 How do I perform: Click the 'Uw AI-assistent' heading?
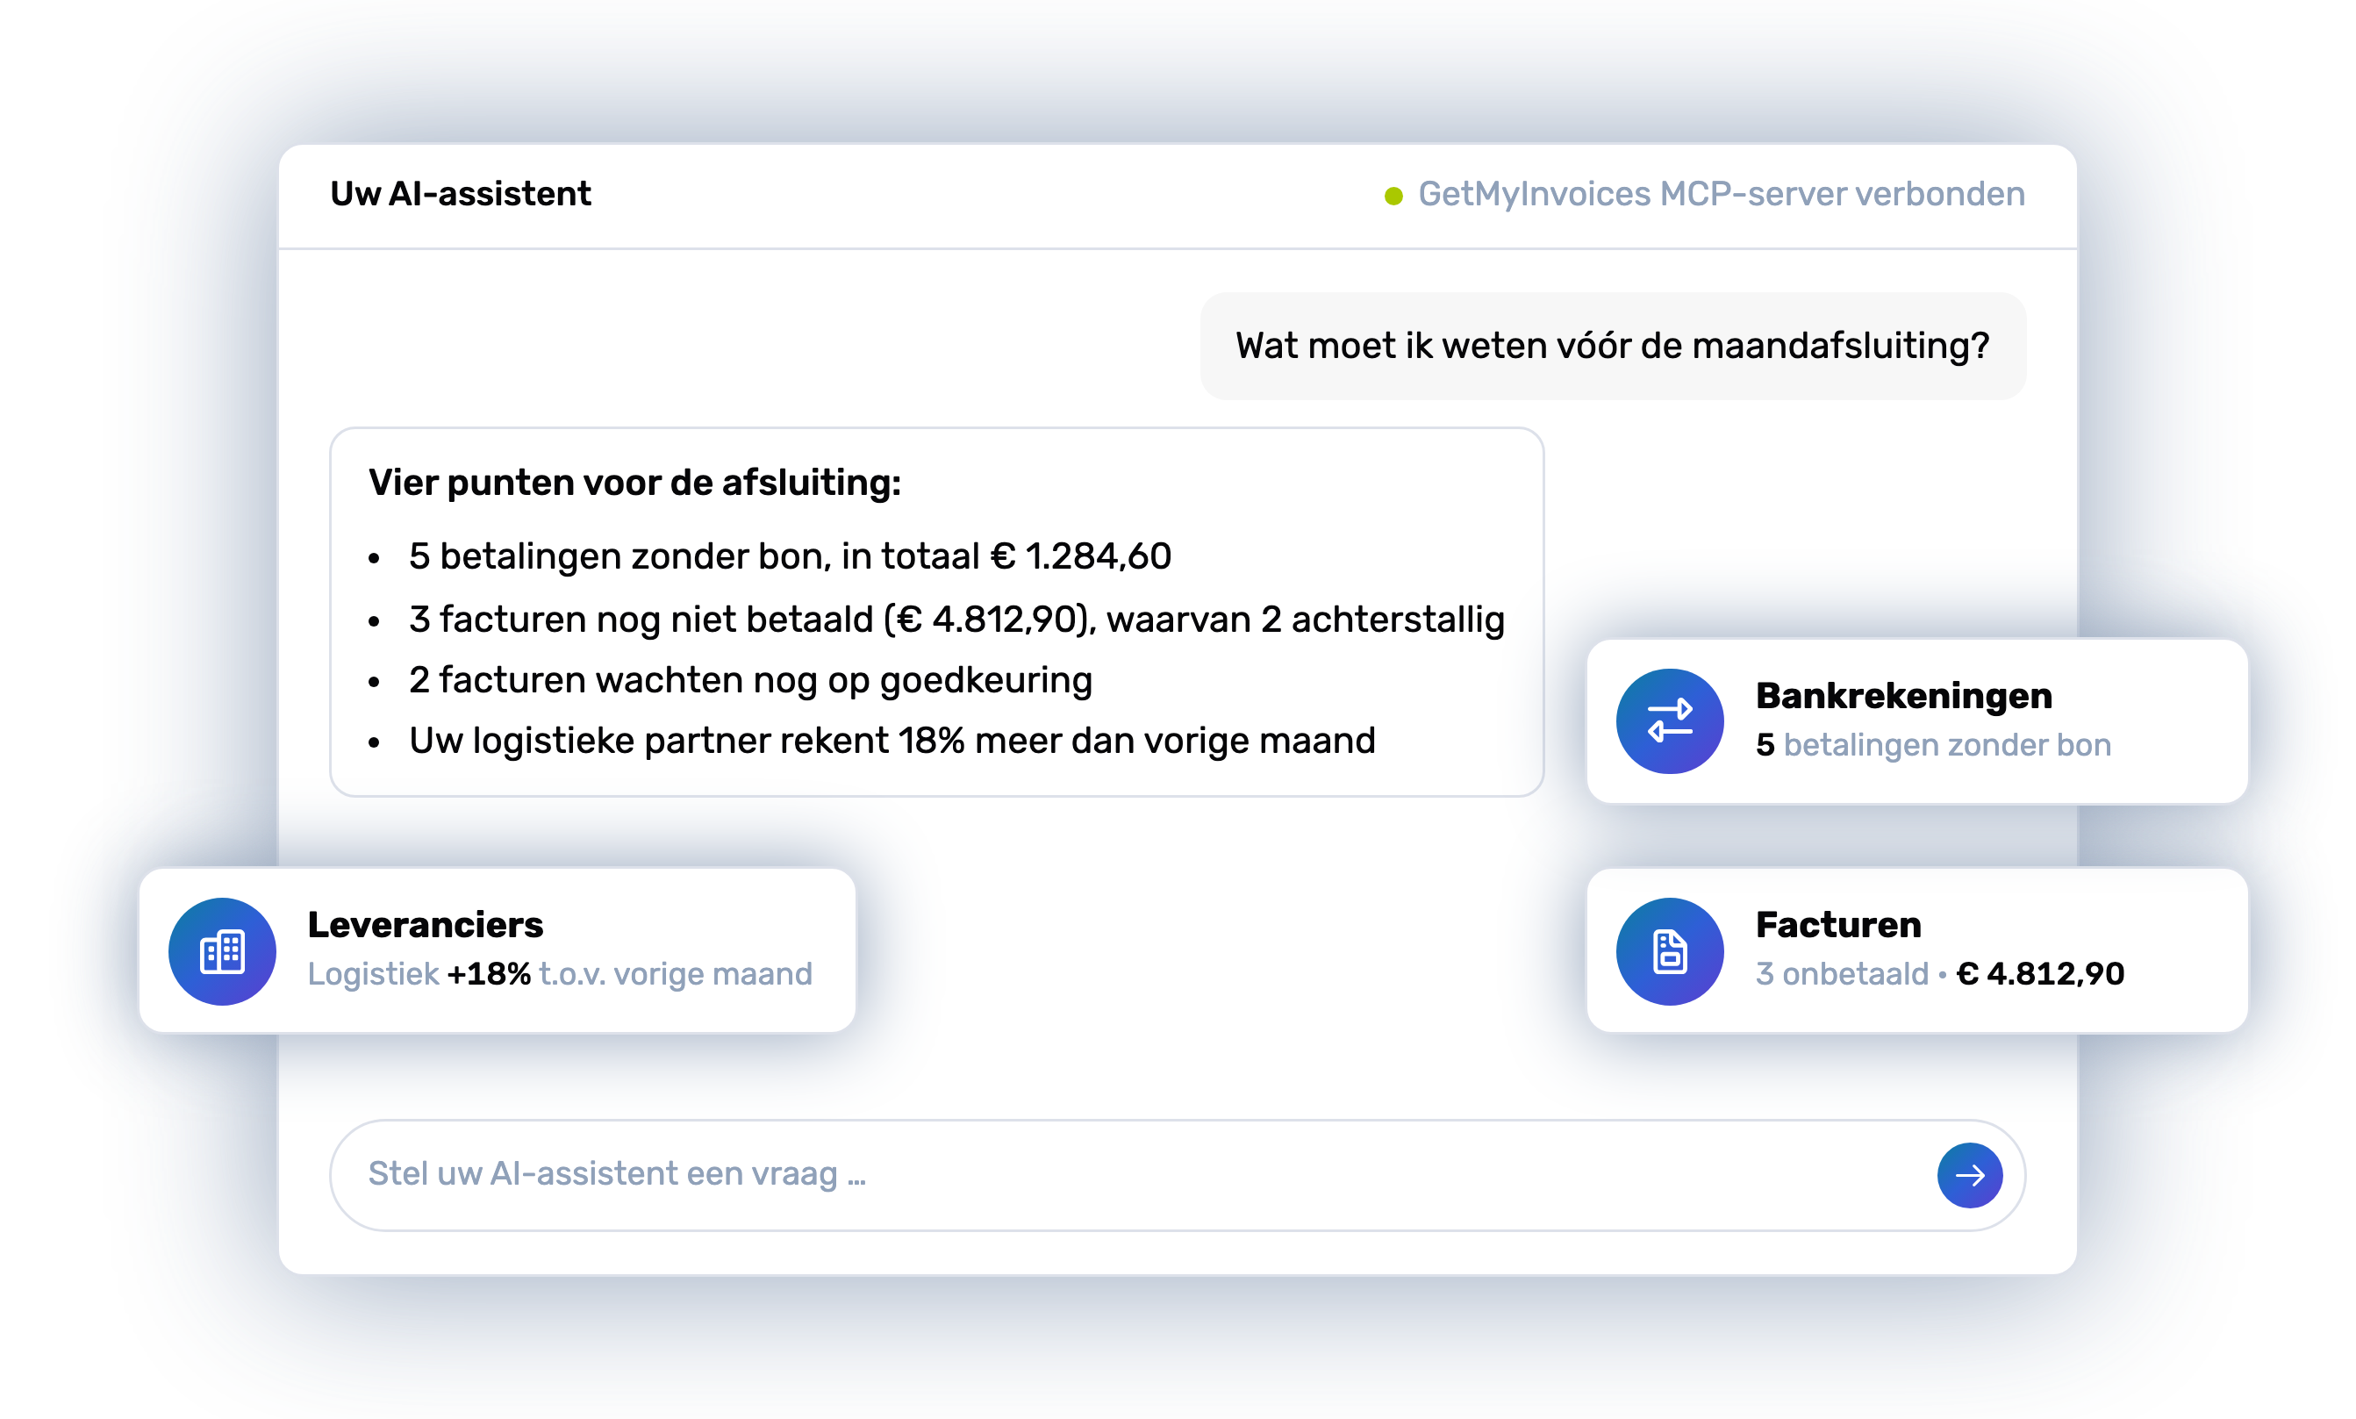point(461,194)
